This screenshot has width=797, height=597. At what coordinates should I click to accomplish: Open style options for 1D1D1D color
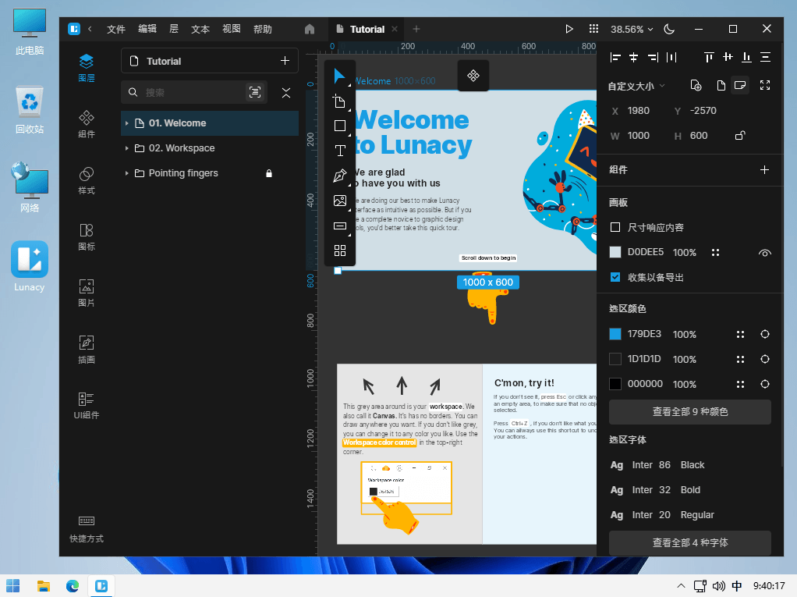740,359
